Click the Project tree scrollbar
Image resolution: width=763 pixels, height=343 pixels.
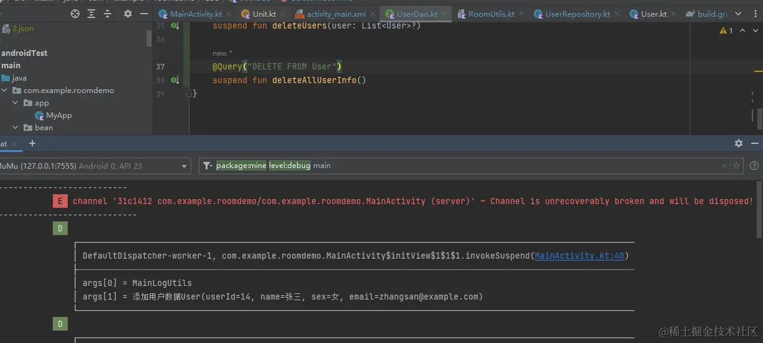pos(149,38)
